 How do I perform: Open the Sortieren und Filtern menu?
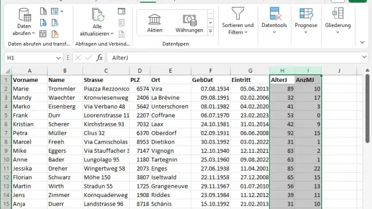click(238, 21)
